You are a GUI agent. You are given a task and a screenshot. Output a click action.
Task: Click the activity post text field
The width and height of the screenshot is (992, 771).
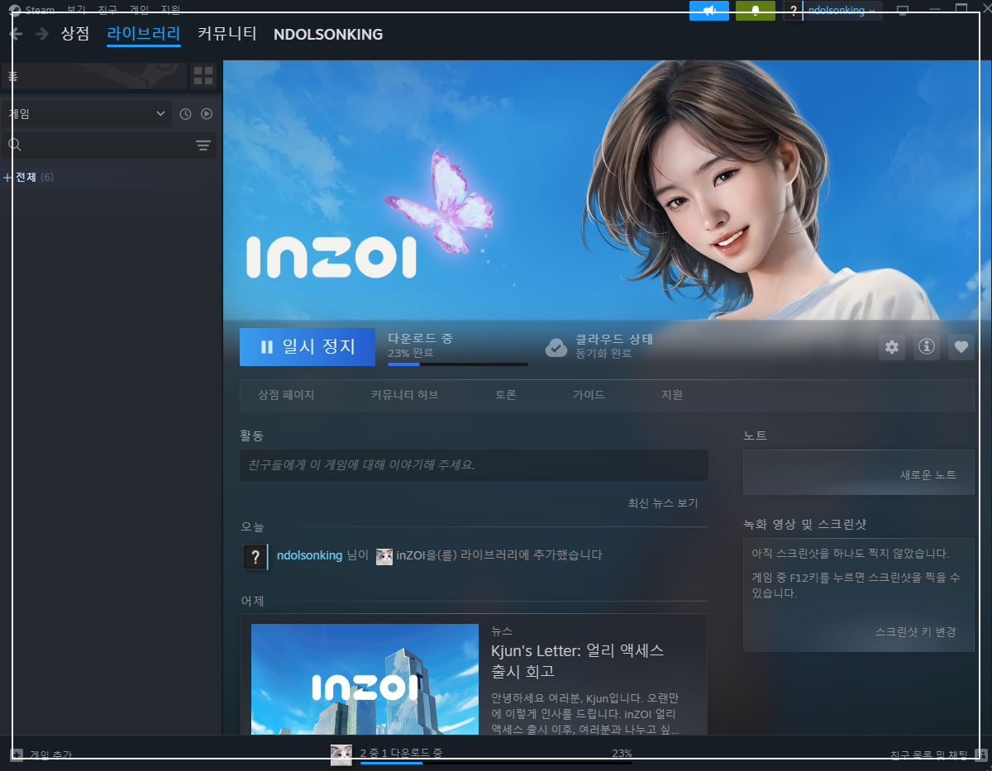tap(474, 465)
